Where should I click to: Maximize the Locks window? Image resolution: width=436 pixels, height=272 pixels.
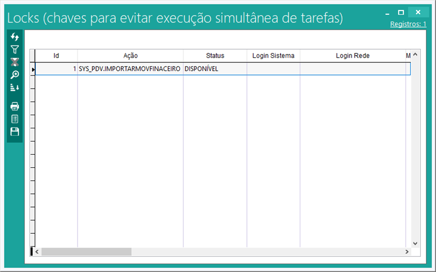coord(401,13)
